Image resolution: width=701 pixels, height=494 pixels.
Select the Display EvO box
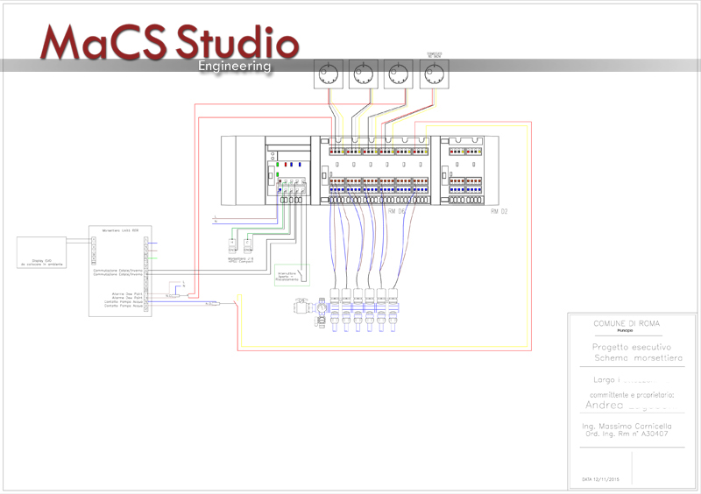coord(41,252)
